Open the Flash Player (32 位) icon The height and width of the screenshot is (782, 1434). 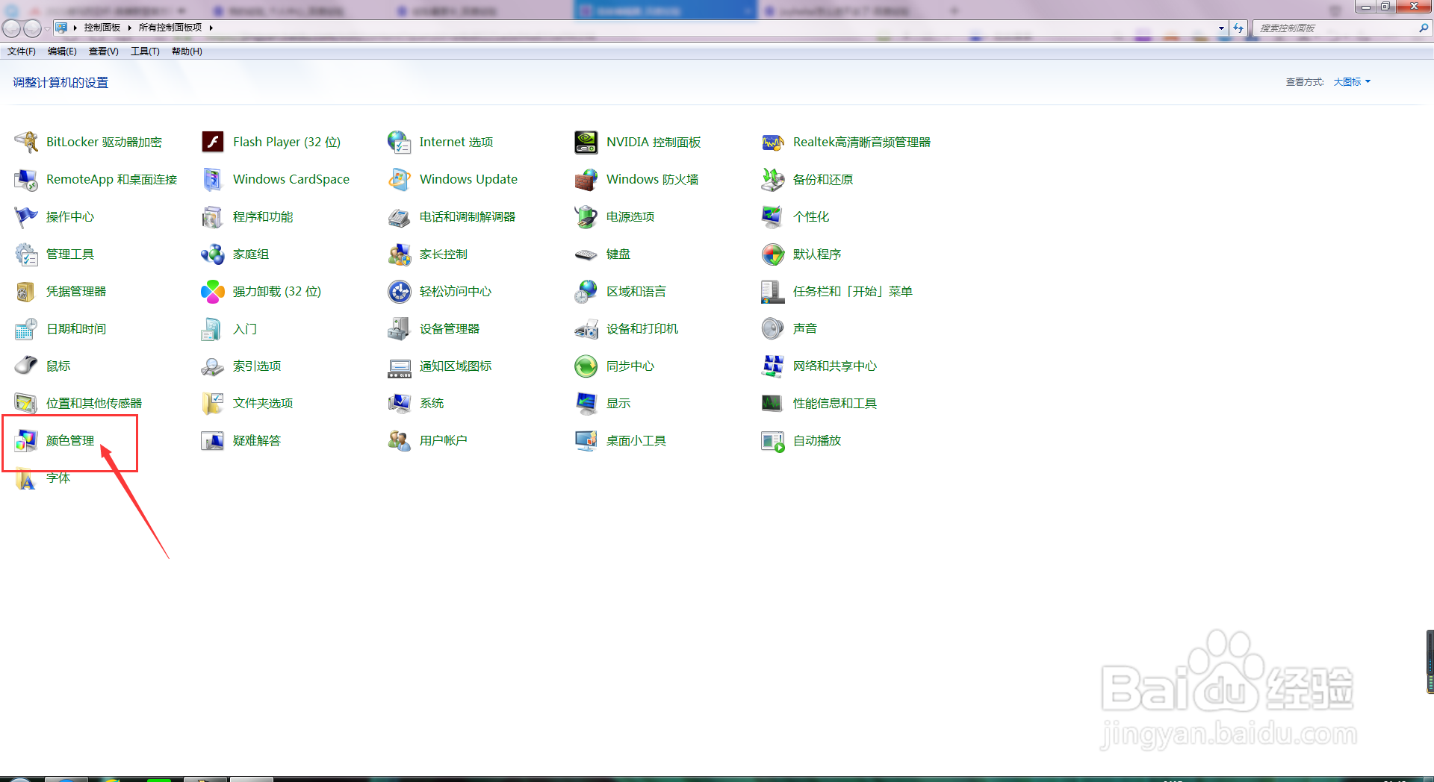(213, 142)
